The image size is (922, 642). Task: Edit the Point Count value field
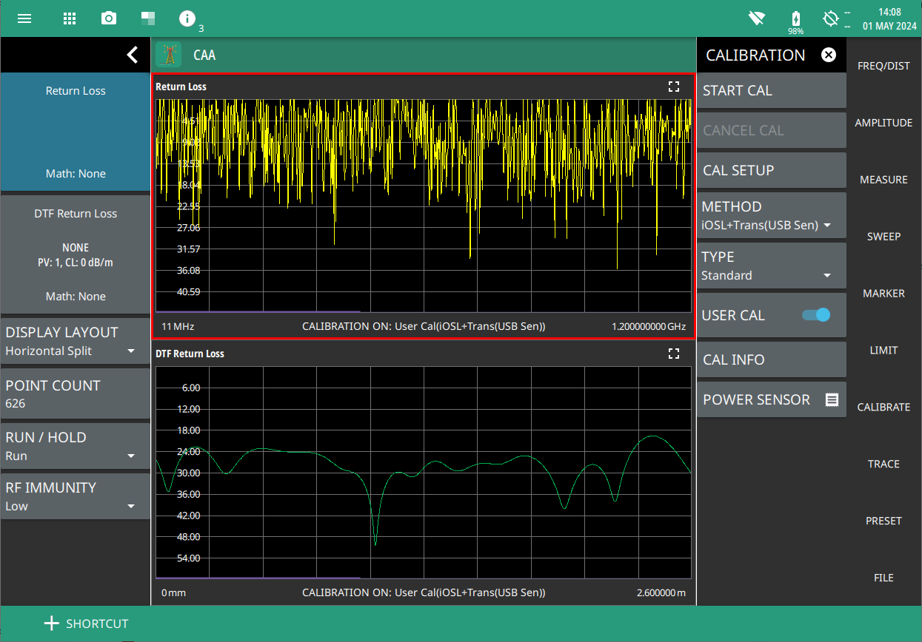[75, 394]
